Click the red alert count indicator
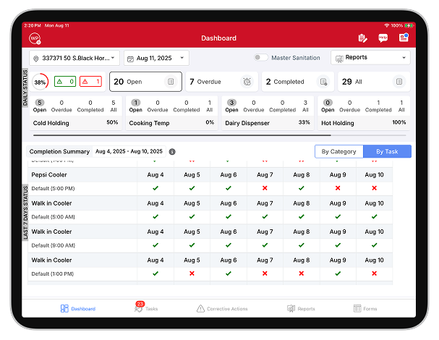 (90, 82)
